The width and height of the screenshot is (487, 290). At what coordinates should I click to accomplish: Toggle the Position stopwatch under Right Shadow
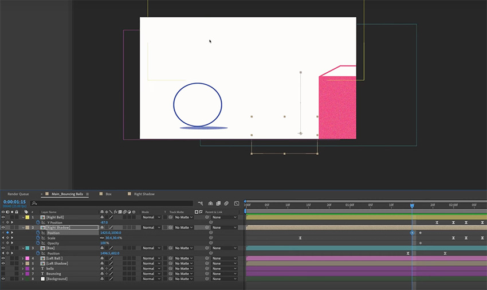pos(38,233)
